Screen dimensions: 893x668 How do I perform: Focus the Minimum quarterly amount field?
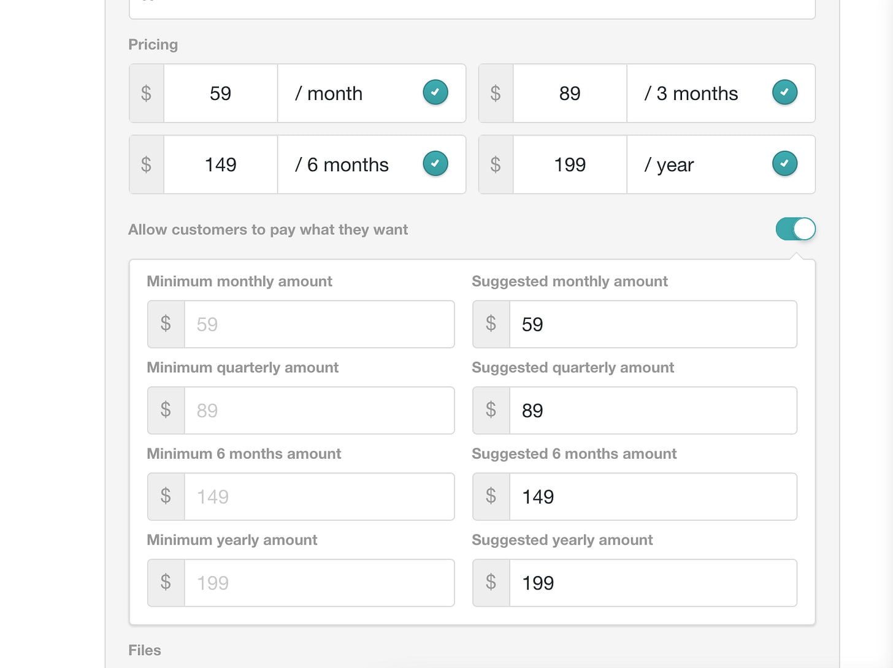click(x=319, y=410)
